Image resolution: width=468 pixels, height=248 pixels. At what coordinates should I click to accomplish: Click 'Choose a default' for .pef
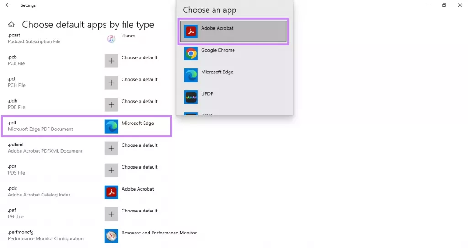pyautogui.click(x=139, y=211)
